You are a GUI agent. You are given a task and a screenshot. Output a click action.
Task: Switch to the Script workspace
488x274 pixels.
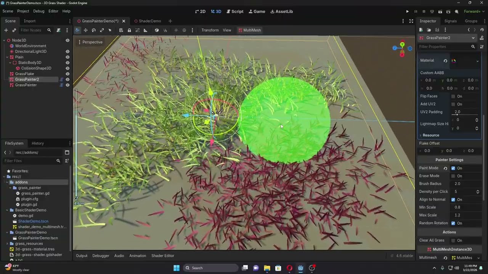(x=234, y=11)
